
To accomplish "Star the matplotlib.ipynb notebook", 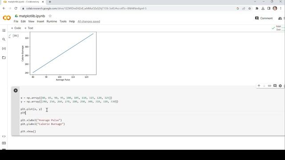I will 50,16.
